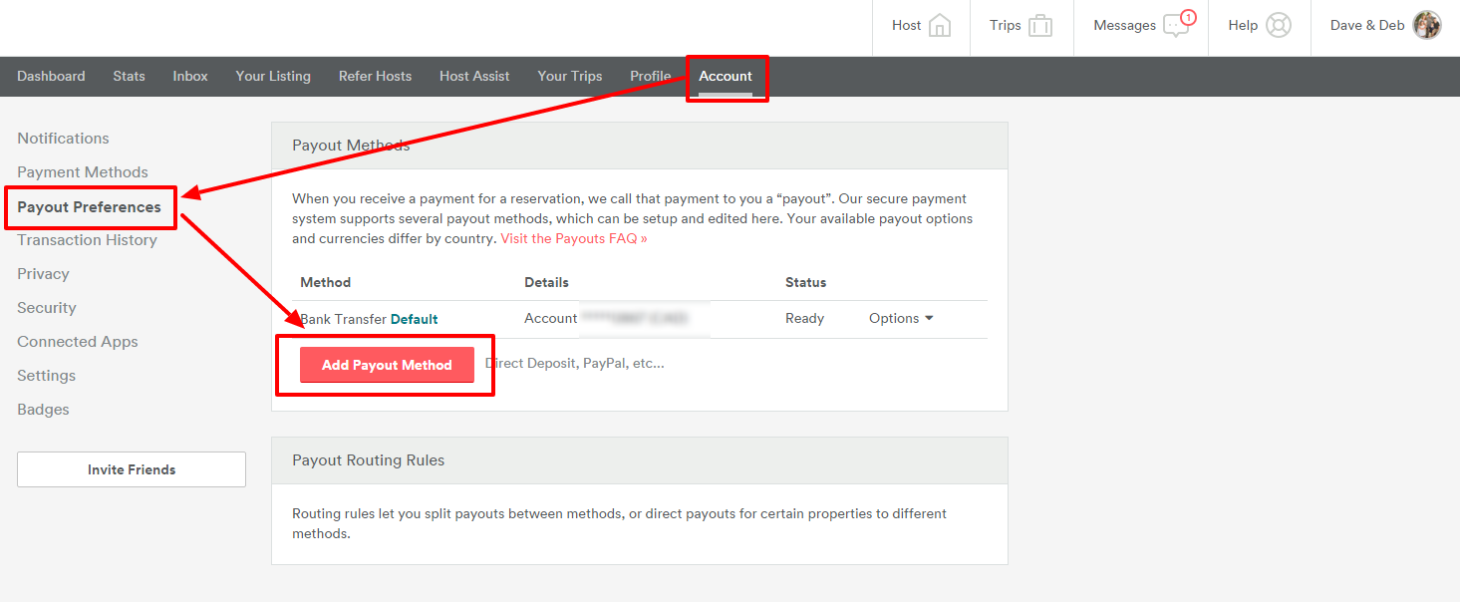The image size is (1460, 602).
Task: Open the Payouts FAQ link
Action: [573, 238]
